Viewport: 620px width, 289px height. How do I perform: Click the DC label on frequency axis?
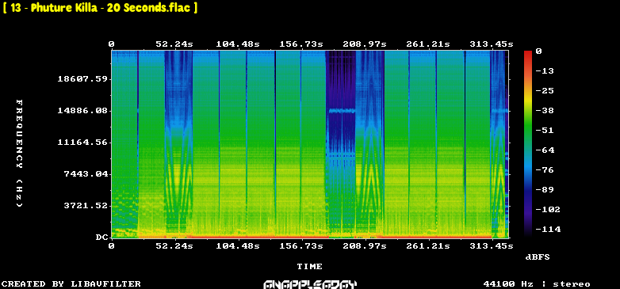101,238
